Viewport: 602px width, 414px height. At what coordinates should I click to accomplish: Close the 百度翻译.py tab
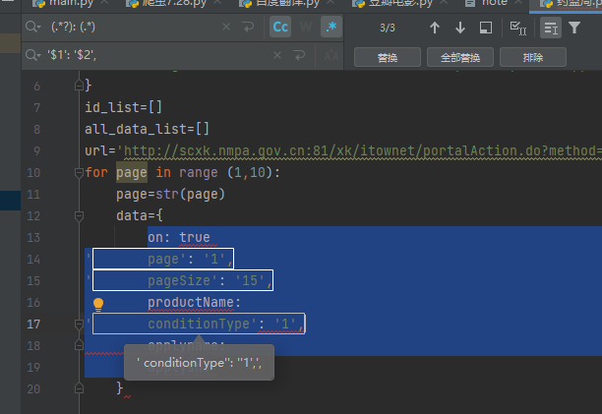[331, 3]
